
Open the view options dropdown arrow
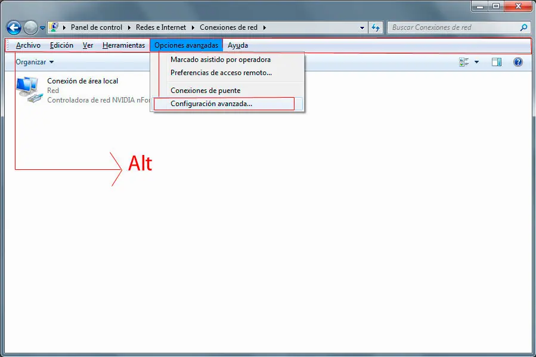point(476,62)
